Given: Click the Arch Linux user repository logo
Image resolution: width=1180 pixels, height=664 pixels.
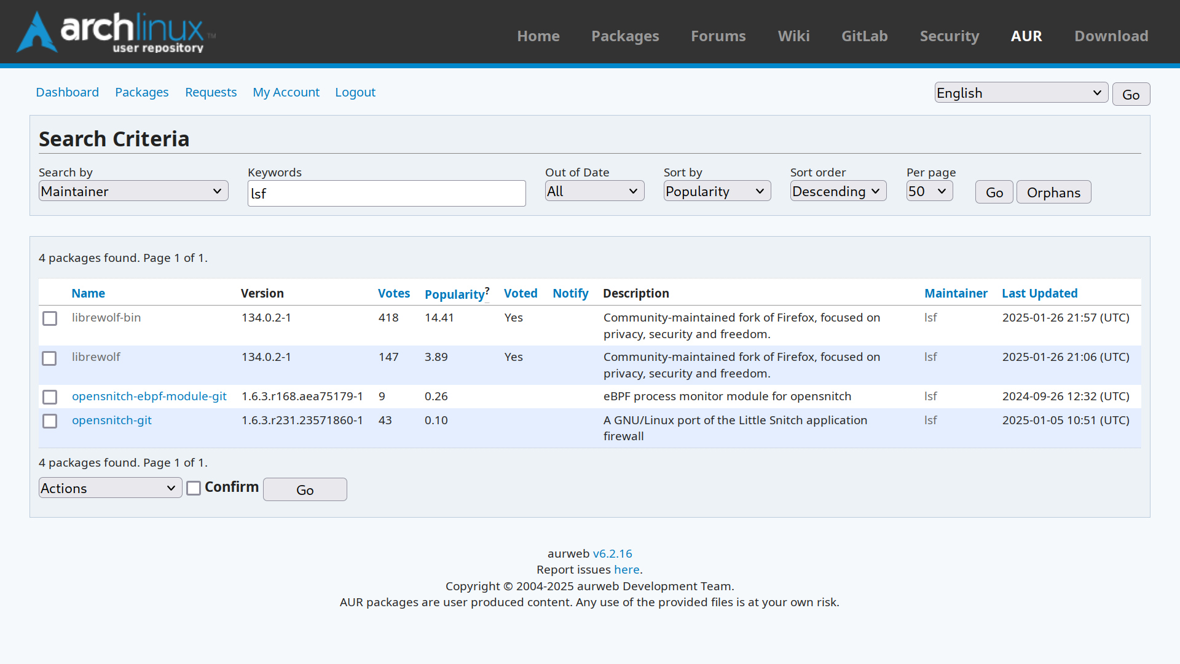Looking at the screenshot, I should click(x=116, y=32).
